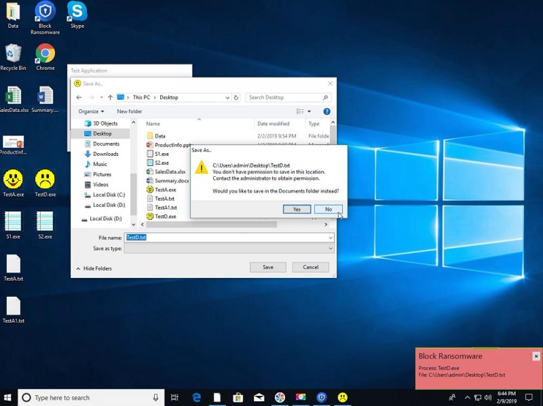Open Microsoft Store from the taskbar
The width and height of the screenshot is (543, 406).
click(238, 397)
